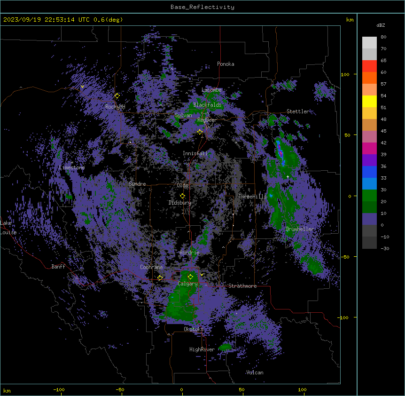The height and width of the screenshot is (396, 405).
Task: Click the Ponoka city label
Action: 226,64
